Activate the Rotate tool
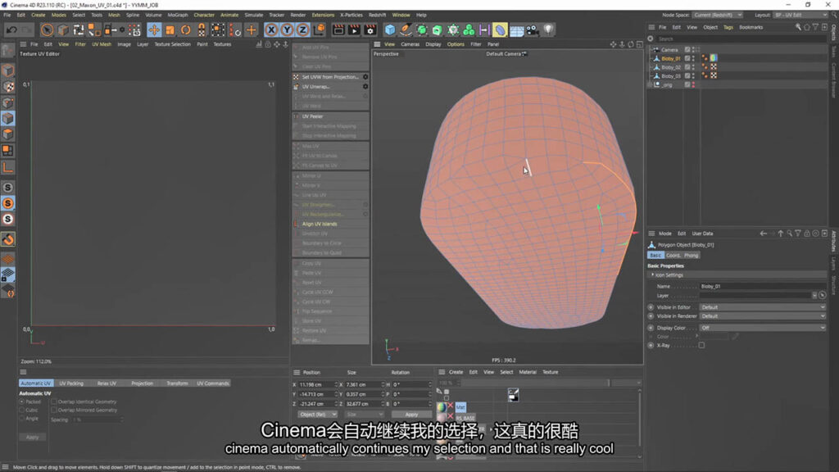This screenshot has width=839, height=472. (186, 30)
